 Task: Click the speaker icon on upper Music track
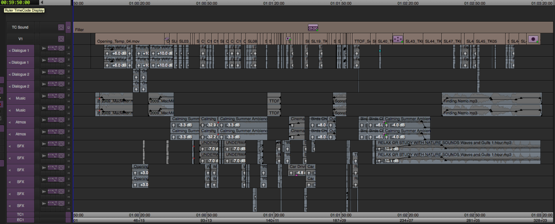tap(10, 99)
